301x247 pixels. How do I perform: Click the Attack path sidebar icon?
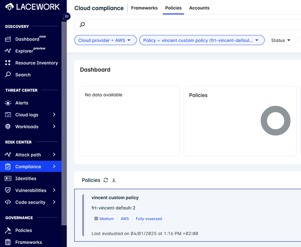(x=8, y=154)
